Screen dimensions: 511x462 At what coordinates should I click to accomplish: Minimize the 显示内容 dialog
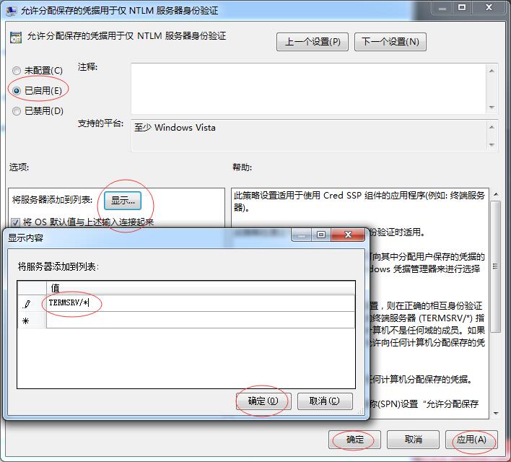pos(302,235)
